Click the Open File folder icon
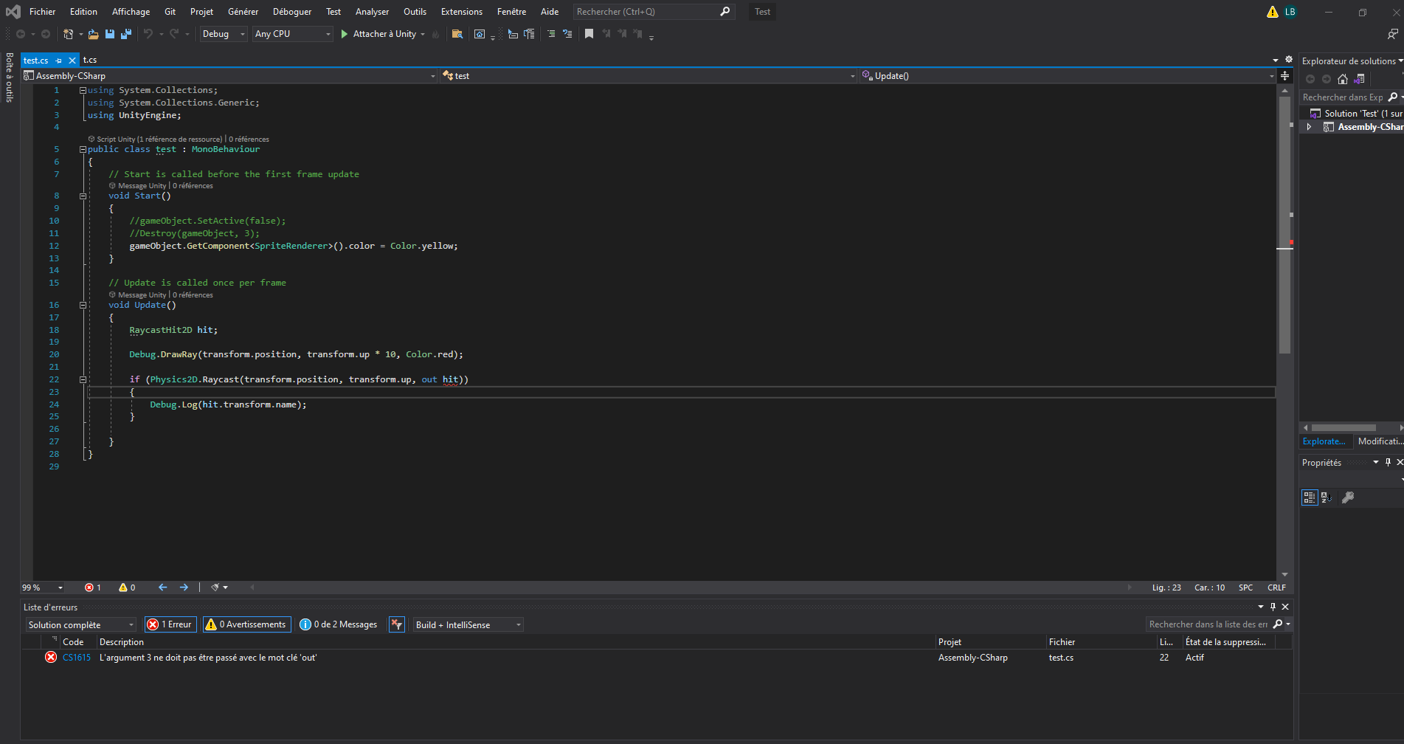1404x744 pixels. pyautogui.click(x=93, y=34)
